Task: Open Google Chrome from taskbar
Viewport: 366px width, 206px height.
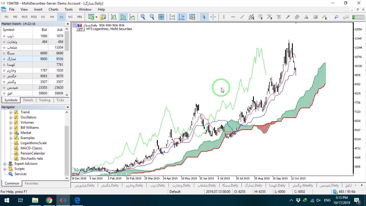Action: tap(49, 200)
